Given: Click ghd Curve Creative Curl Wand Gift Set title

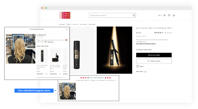Looking at the screenshot, I should (x=55, y=67).
